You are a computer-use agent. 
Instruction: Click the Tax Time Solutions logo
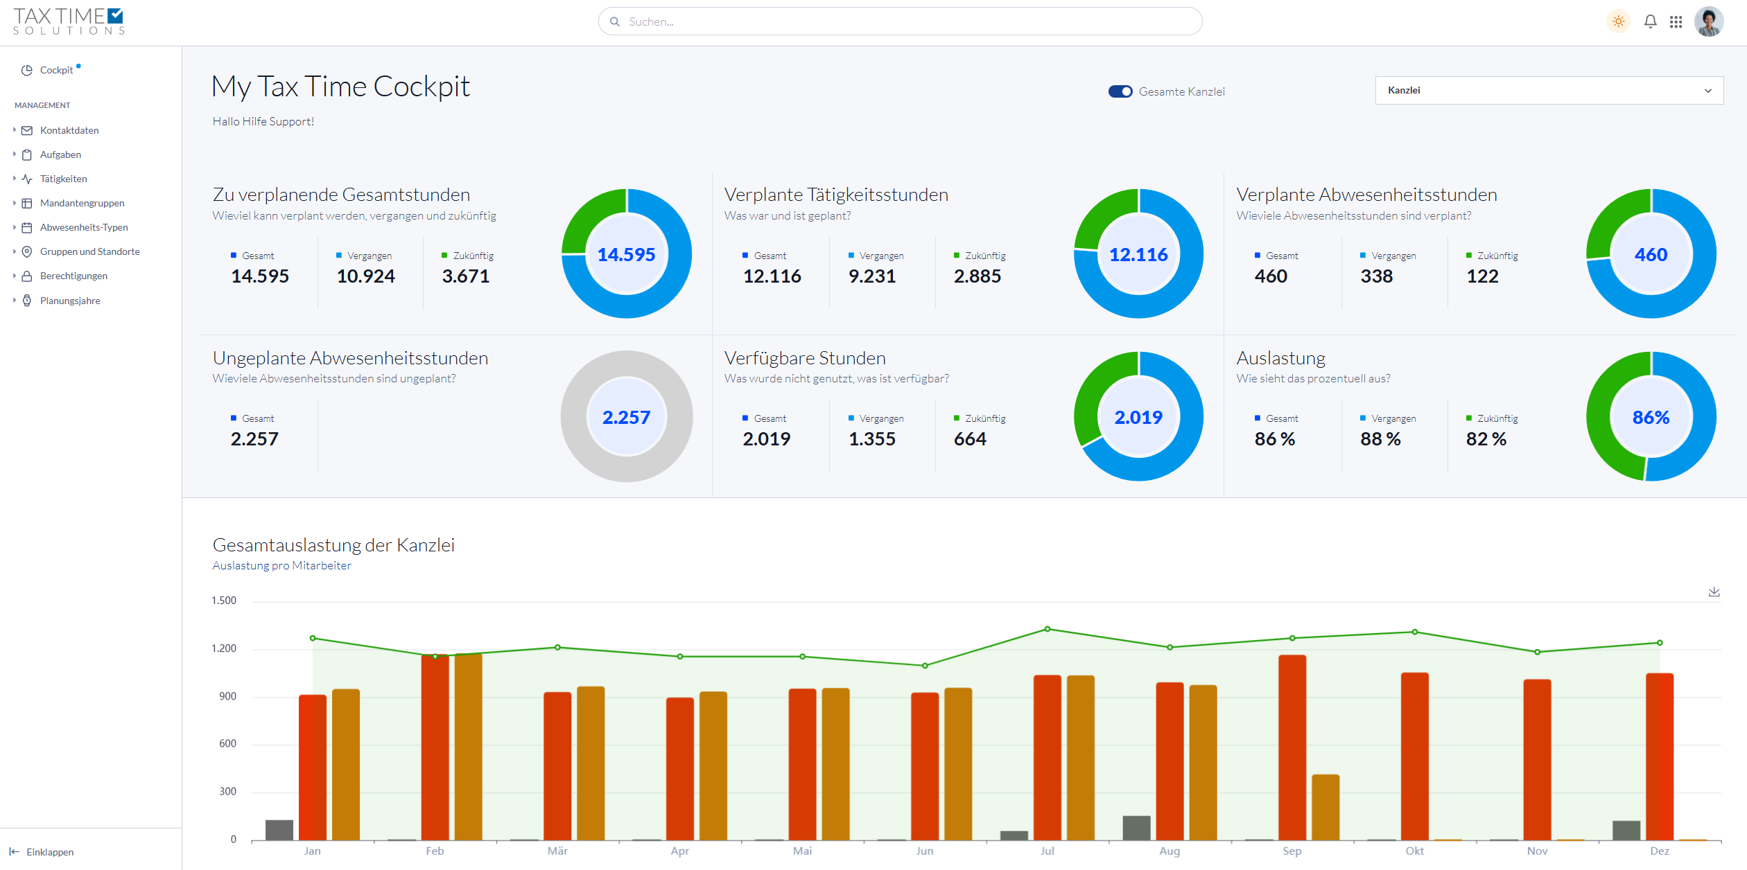coord(68,21)
